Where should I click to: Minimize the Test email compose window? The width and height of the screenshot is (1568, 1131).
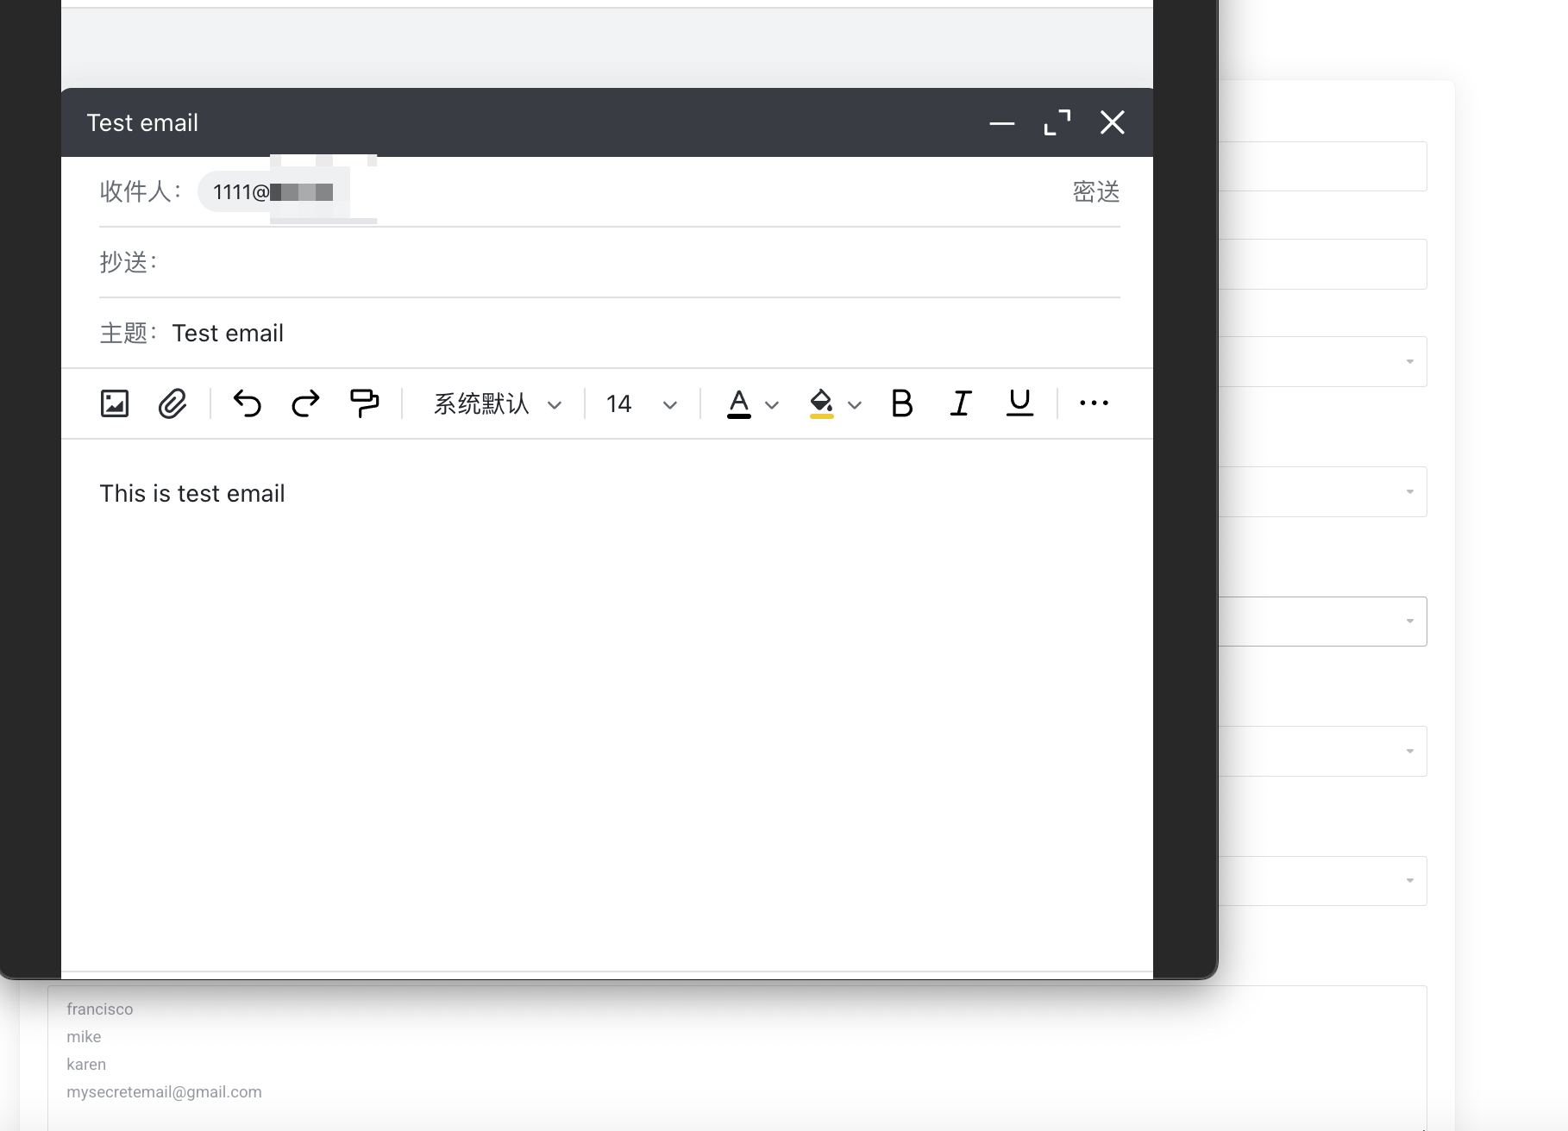[x=1002, y=123]
